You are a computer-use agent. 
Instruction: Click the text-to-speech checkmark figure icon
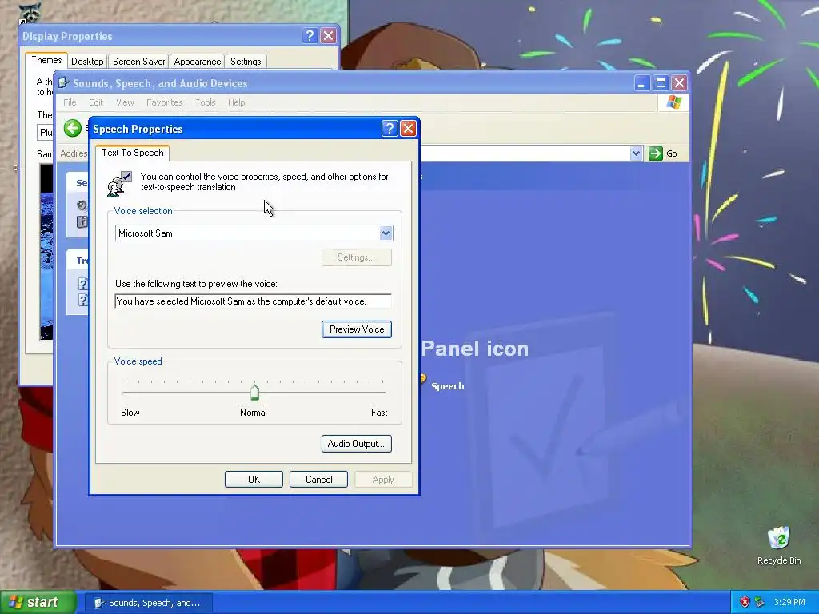coord(120,183)
